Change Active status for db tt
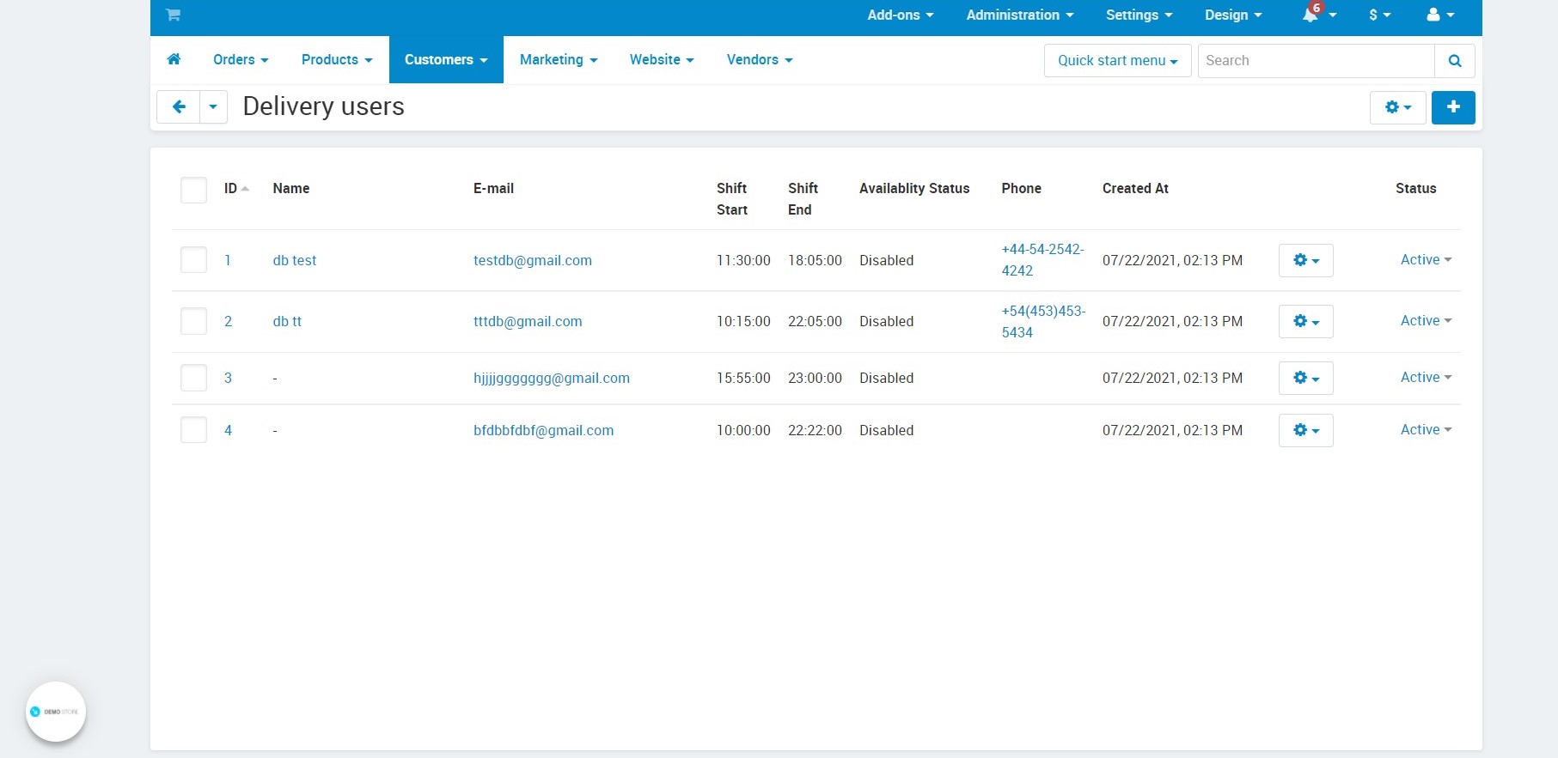This screenshot has height=758, width=1558. point(1426,320)
